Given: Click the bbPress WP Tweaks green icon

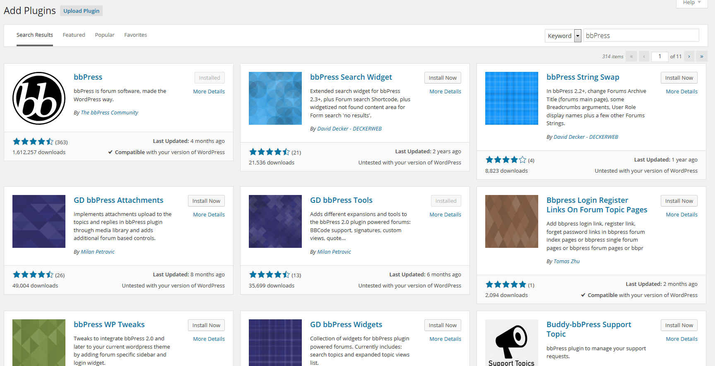Looking at the screenshot, I should [x=39, y=342].
